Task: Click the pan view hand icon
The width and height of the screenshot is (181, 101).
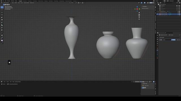Action: (139, 15)
